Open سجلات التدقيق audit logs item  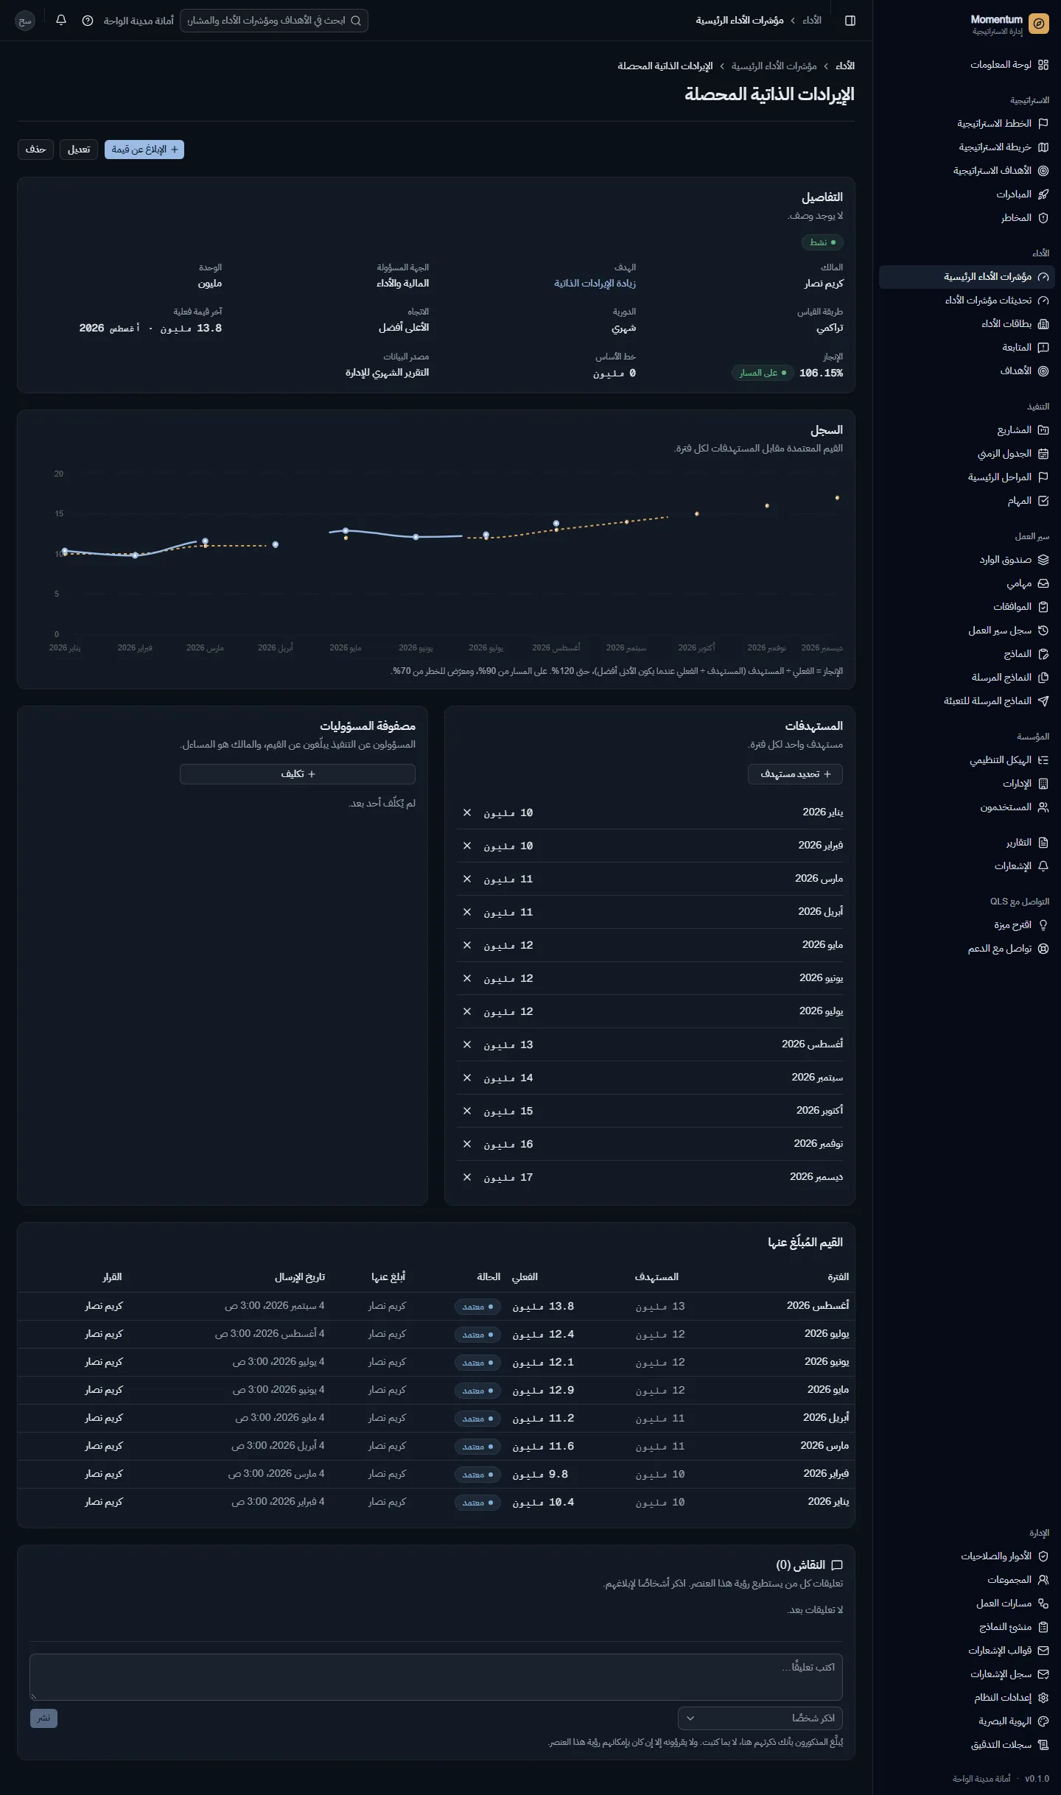pos(967,1745)
